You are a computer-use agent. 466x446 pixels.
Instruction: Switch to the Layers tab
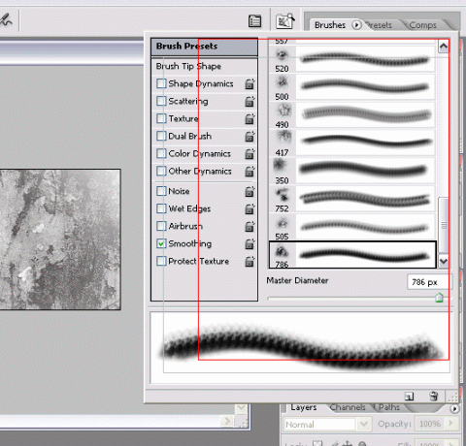[x=304, y=407]
